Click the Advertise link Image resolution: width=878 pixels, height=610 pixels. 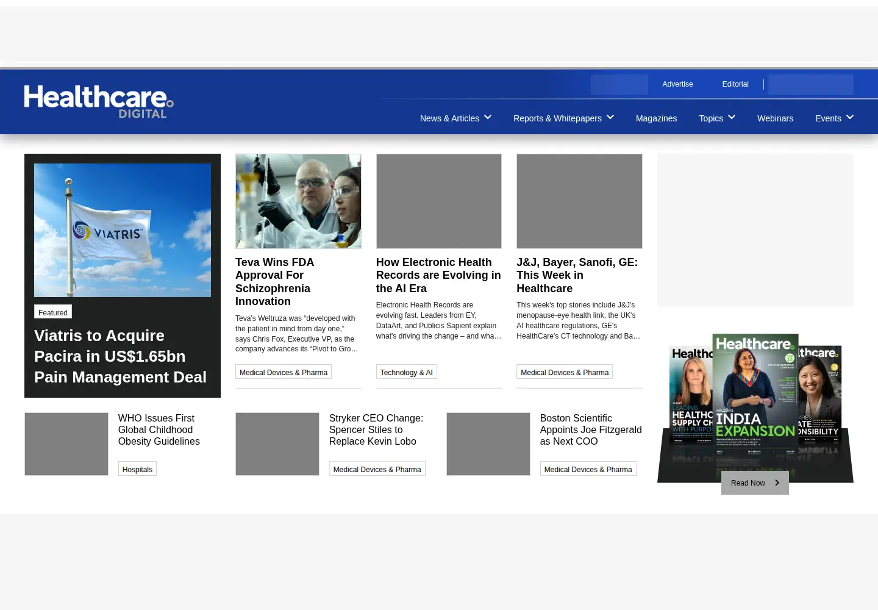[x=677, y=84]
